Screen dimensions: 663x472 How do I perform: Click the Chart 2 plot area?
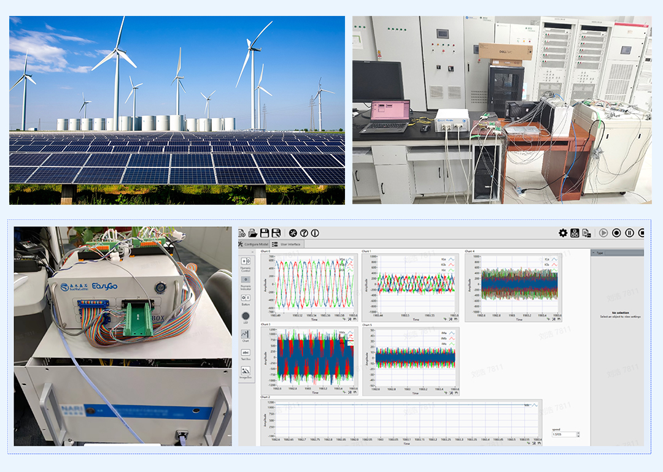[407, 419]
